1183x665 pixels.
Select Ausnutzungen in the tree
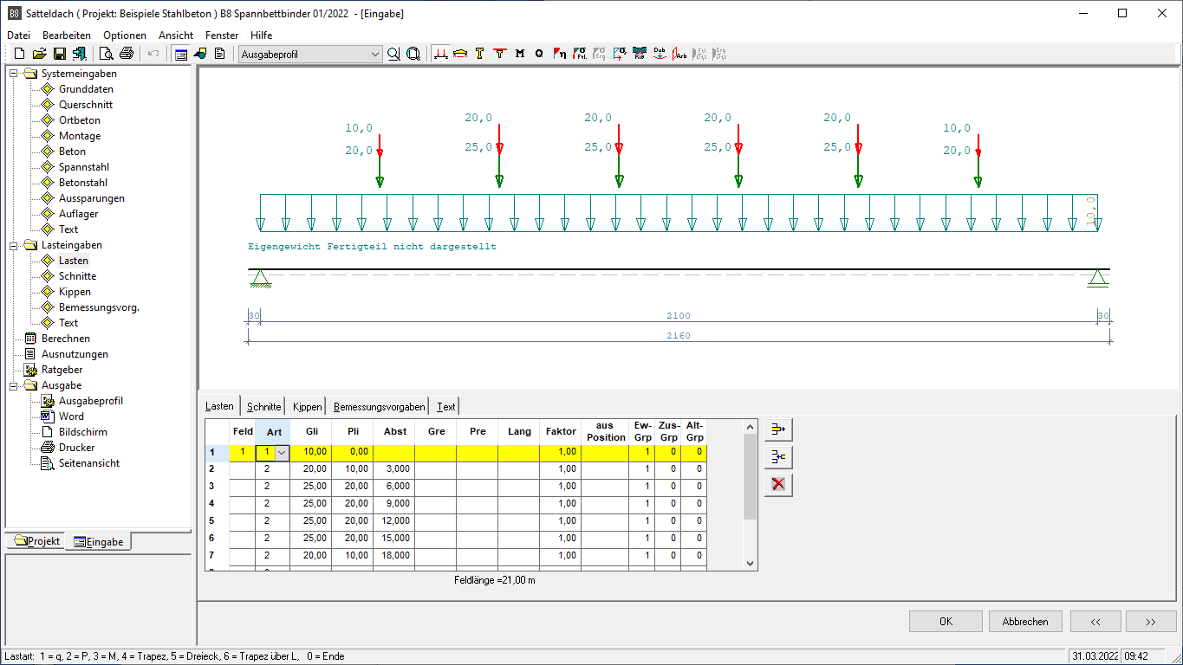[x=75, y=354]
